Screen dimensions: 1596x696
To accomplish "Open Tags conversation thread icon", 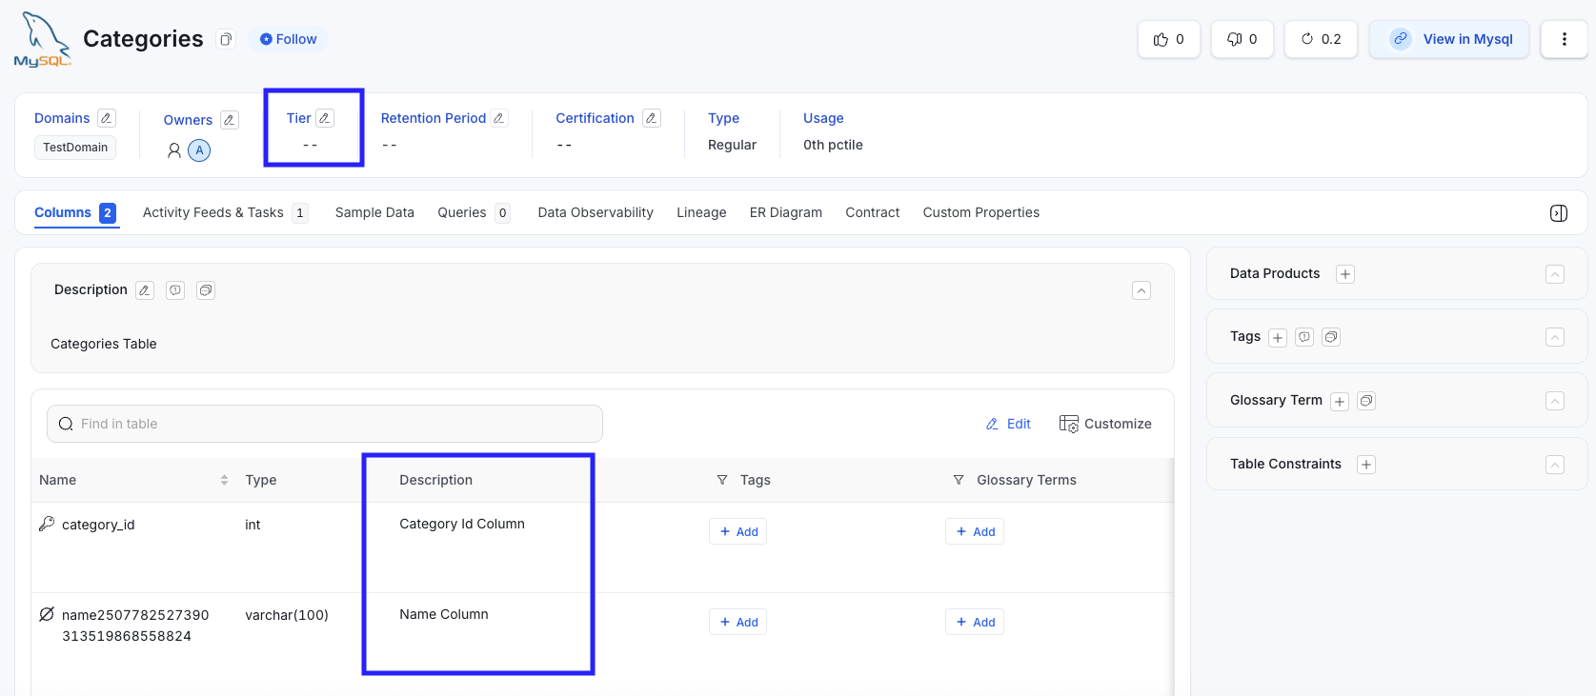I will click(x=1332, y=337).
